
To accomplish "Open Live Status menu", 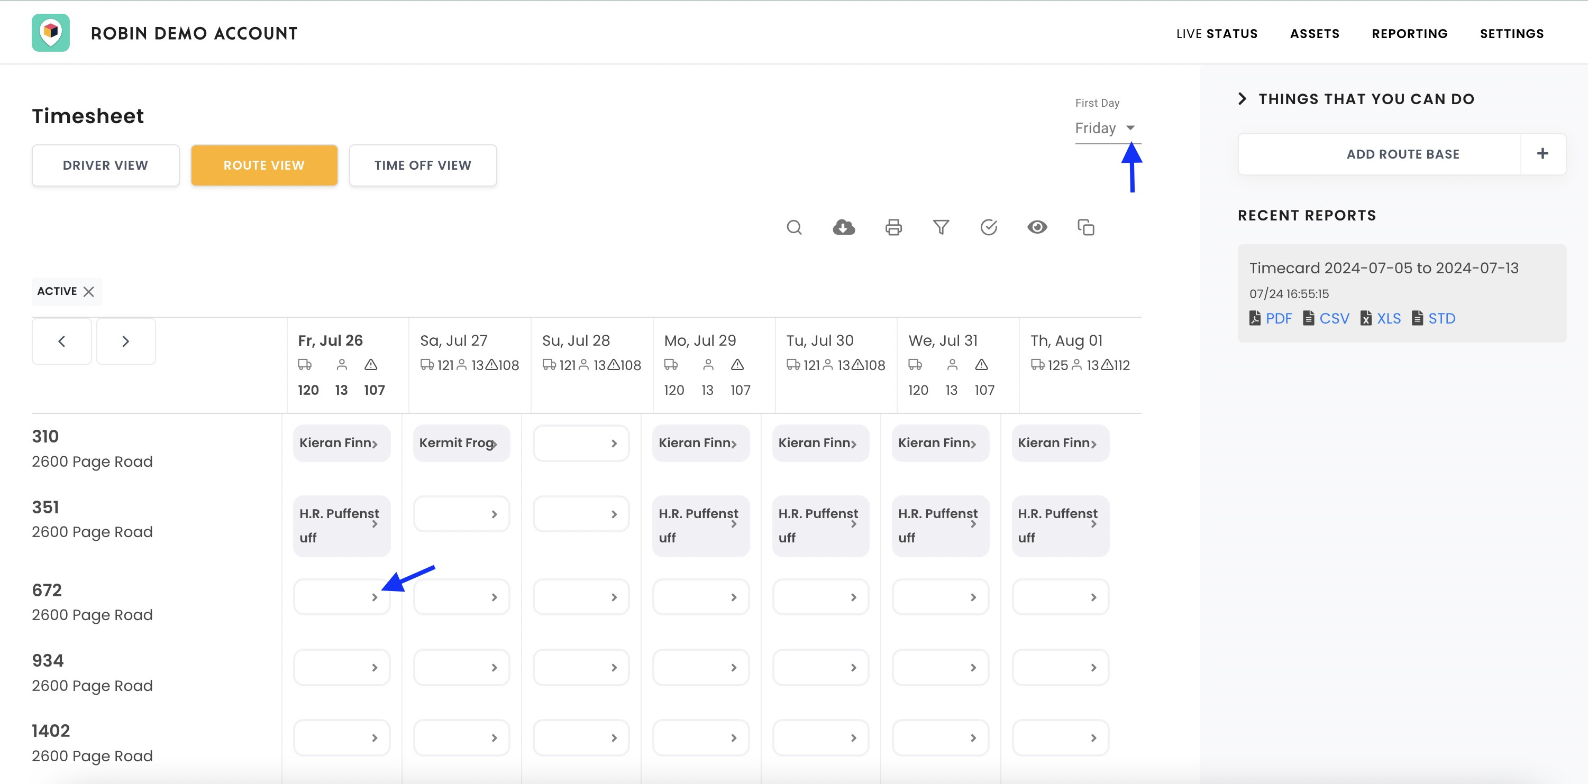I will [x=1216, y=34].
